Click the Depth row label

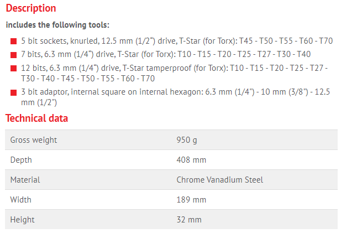coord(21,160)
